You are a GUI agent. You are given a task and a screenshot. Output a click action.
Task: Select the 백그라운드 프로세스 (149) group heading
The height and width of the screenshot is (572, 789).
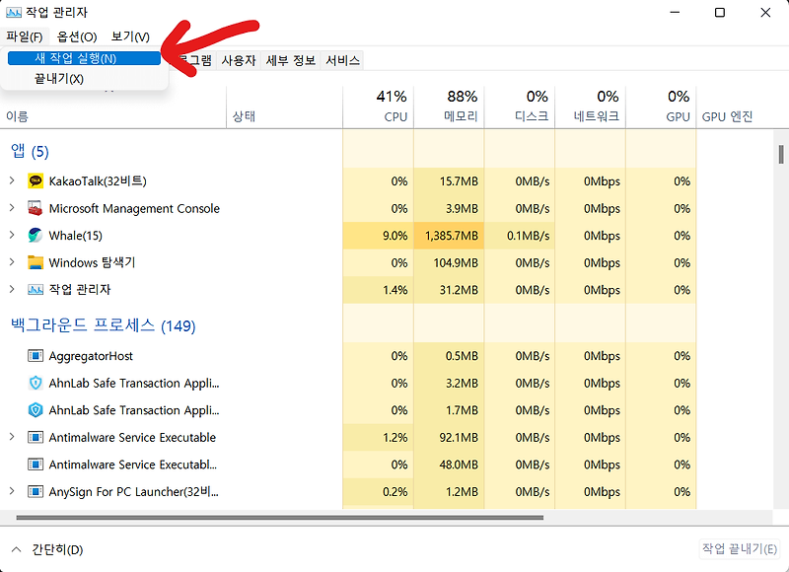[104, 325]
